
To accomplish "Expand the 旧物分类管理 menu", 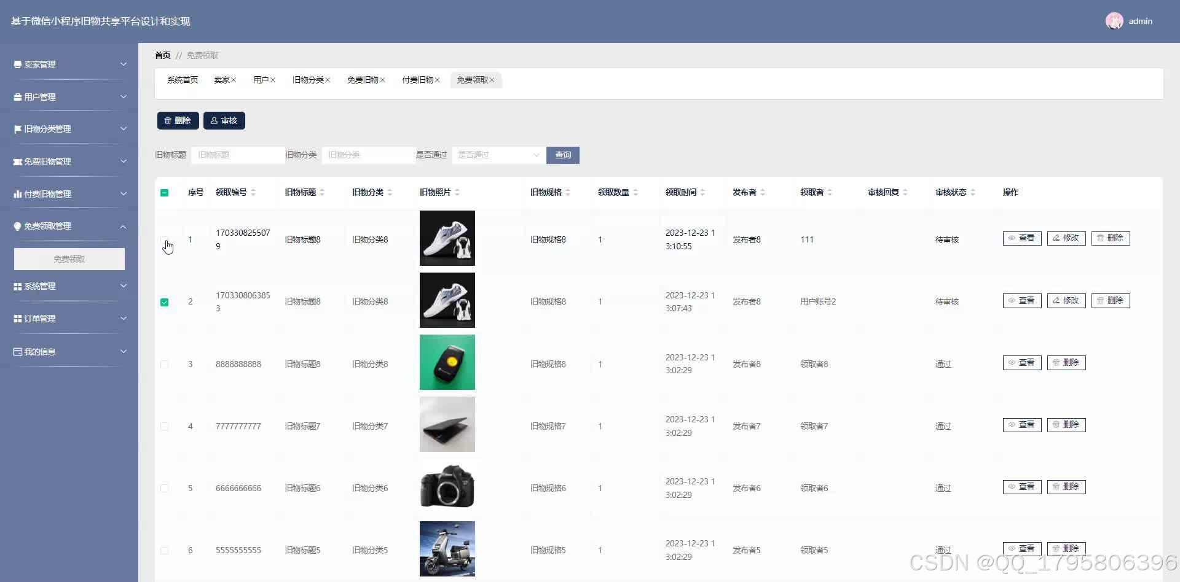I will 124,129.
